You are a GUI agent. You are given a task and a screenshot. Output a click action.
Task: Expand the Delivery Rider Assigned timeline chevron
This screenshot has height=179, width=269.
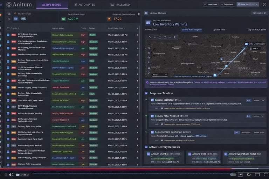tap(263, 116)
